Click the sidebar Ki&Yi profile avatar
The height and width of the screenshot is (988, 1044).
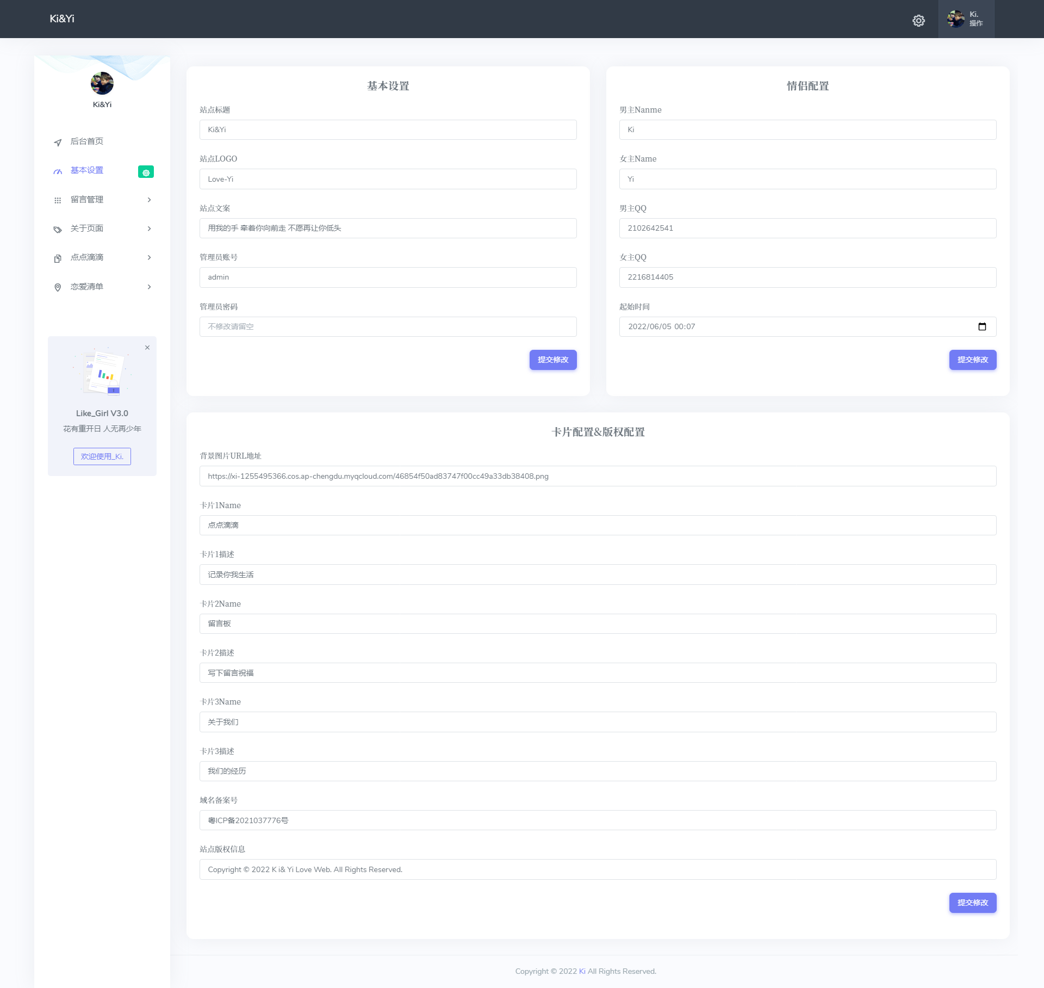(x=102, y=83)
